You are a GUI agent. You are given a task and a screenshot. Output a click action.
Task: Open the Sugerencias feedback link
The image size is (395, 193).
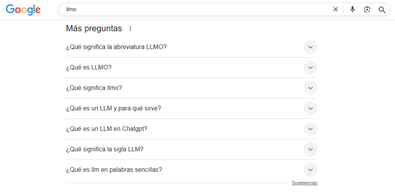304,183
